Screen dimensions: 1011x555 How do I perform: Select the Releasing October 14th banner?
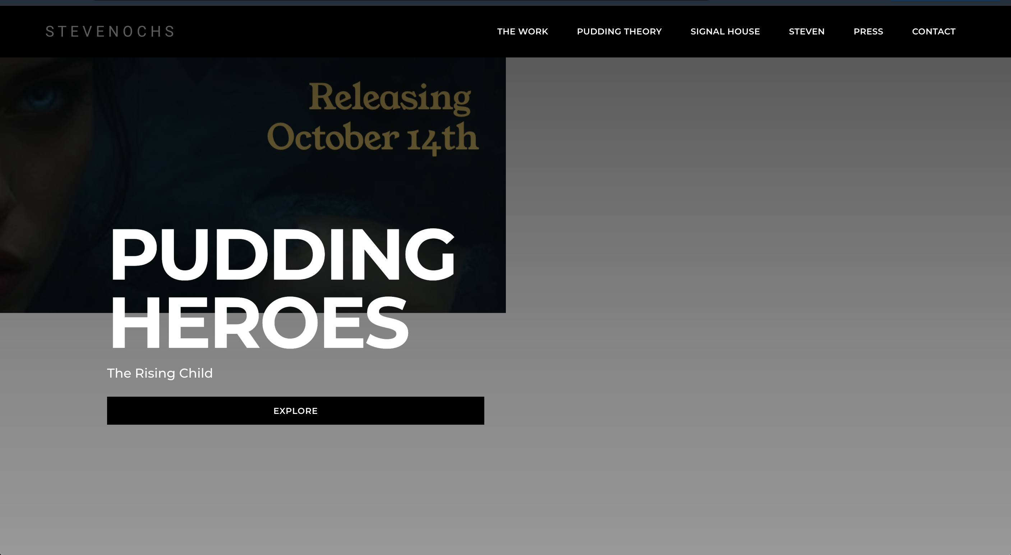point(372,118)
